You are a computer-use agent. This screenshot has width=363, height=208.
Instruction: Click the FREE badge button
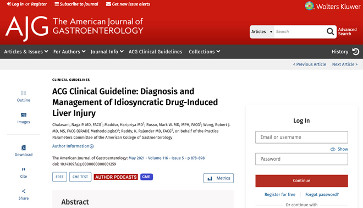59,177
